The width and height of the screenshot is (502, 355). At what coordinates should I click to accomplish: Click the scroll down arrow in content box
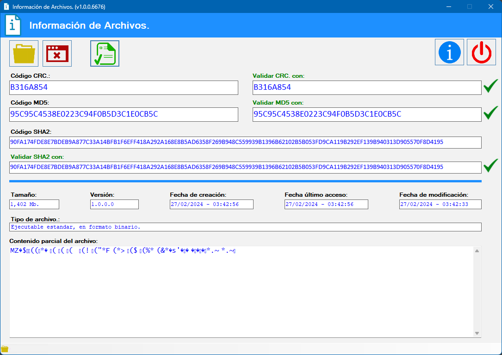coord(477,333)
